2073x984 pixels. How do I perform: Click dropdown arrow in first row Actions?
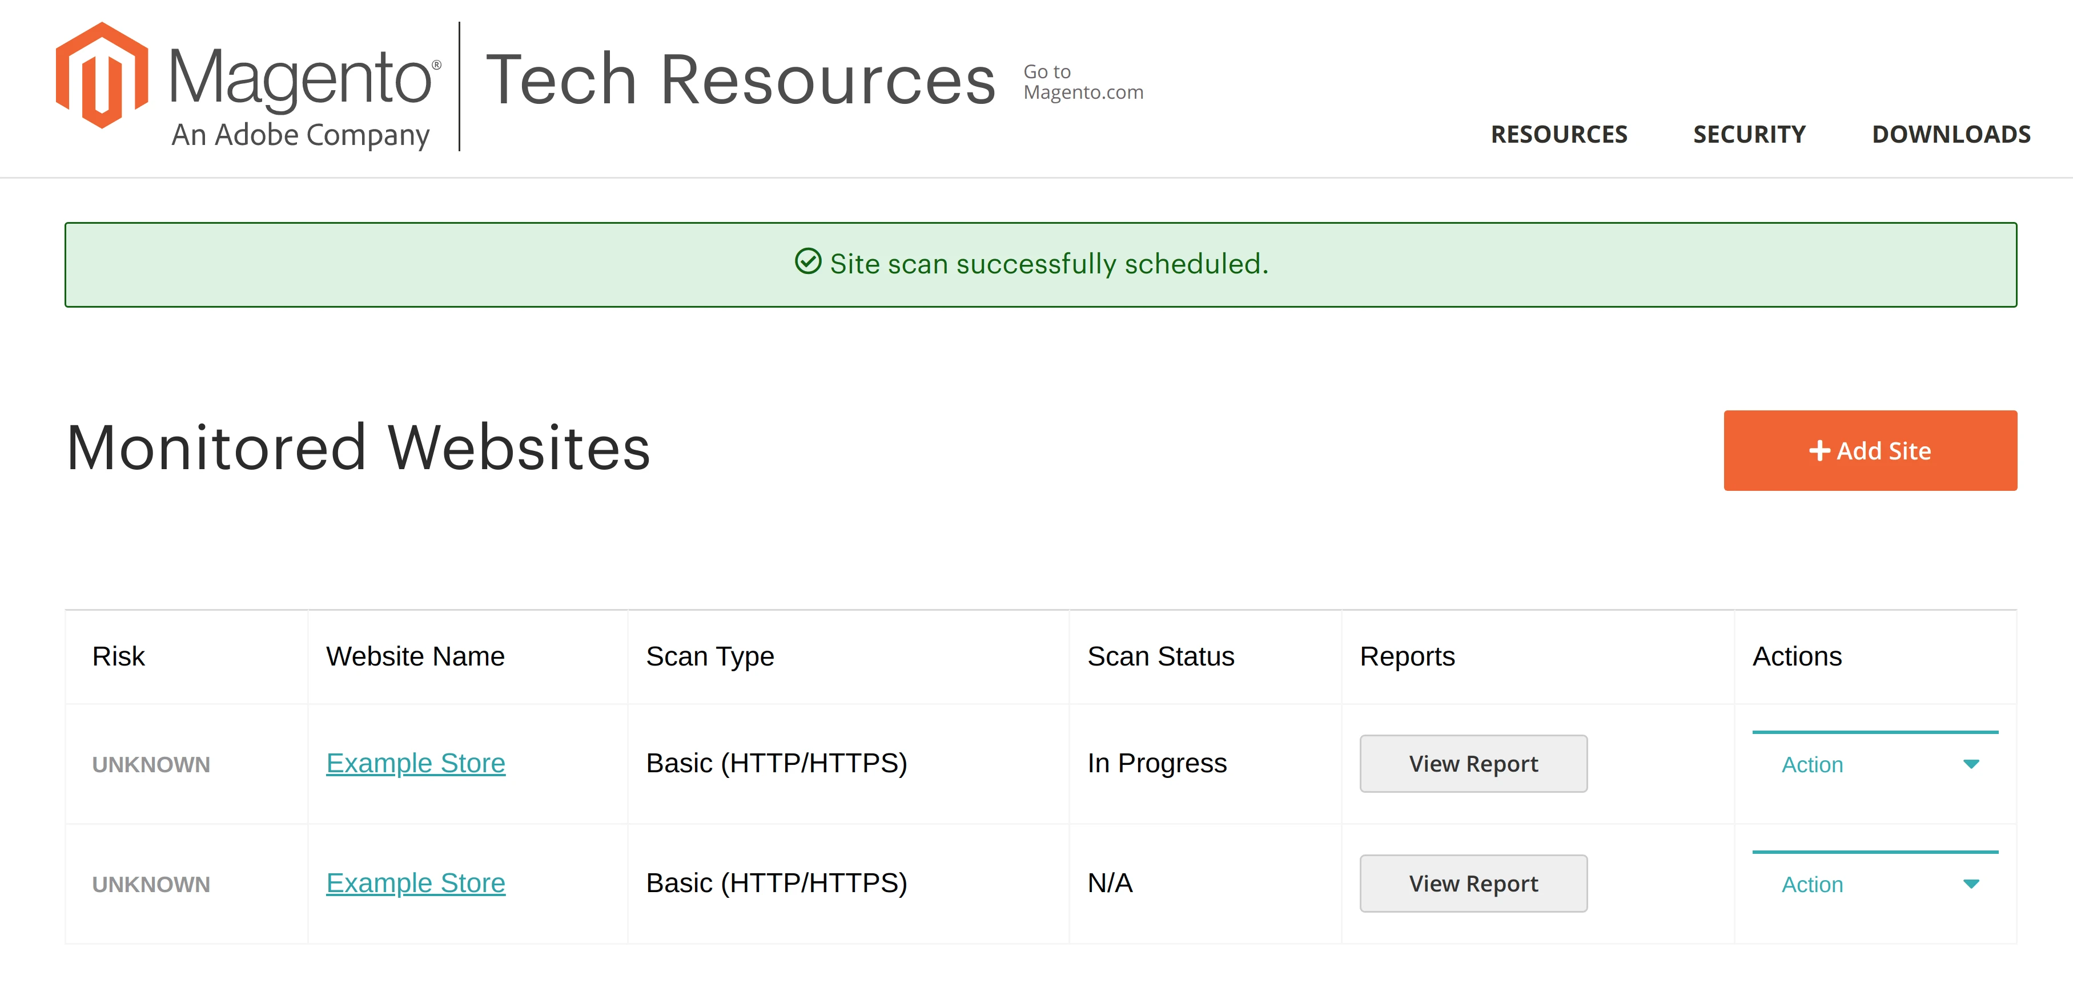[x=1970, y=764]
